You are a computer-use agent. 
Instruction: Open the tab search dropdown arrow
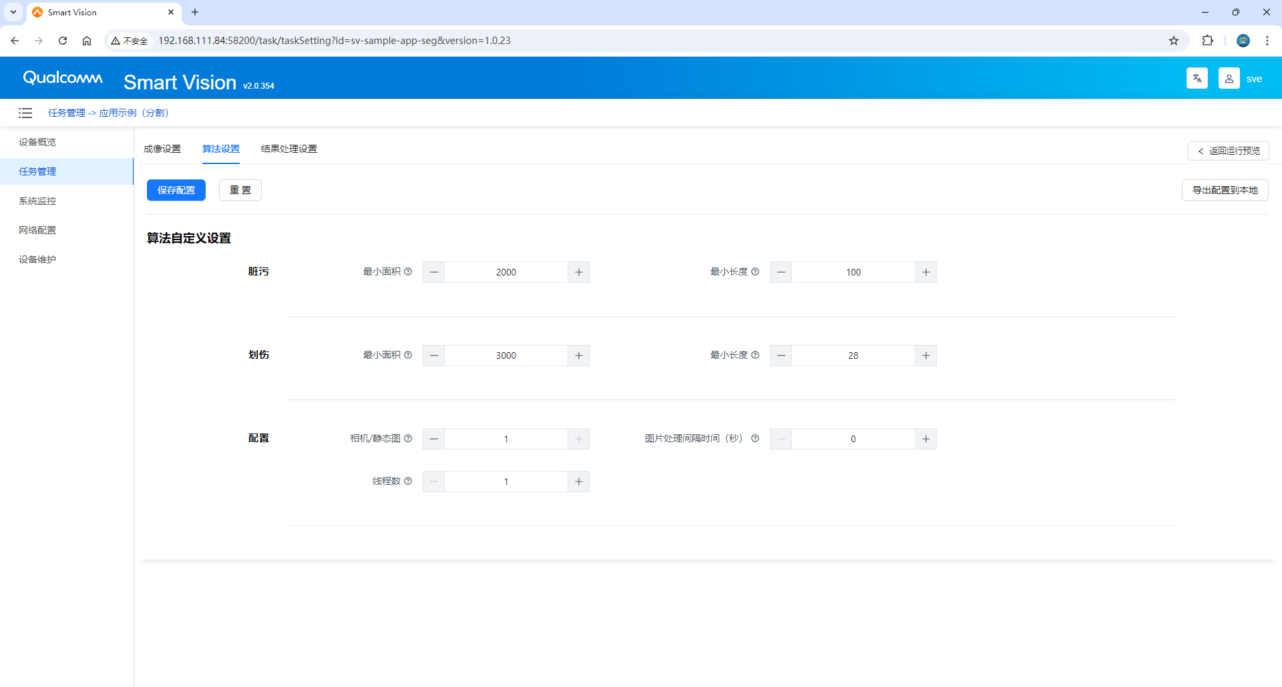pyautogui.click(x=13, y=12)
